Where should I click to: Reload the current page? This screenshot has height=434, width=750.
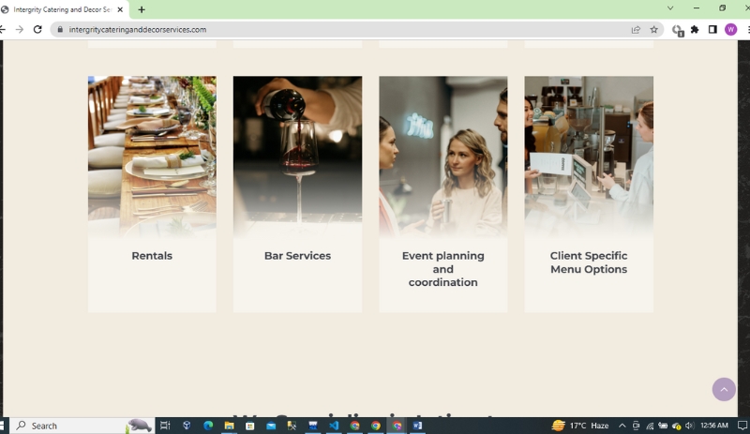tap(37, 30)
